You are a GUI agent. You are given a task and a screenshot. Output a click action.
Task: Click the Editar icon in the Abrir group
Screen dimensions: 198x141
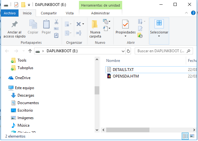(x=140, y=28)
